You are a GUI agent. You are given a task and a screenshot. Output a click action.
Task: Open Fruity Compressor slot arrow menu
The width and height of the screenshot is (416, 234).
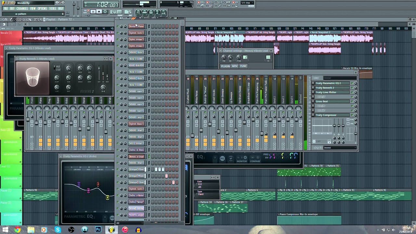(x=313, y=115)
